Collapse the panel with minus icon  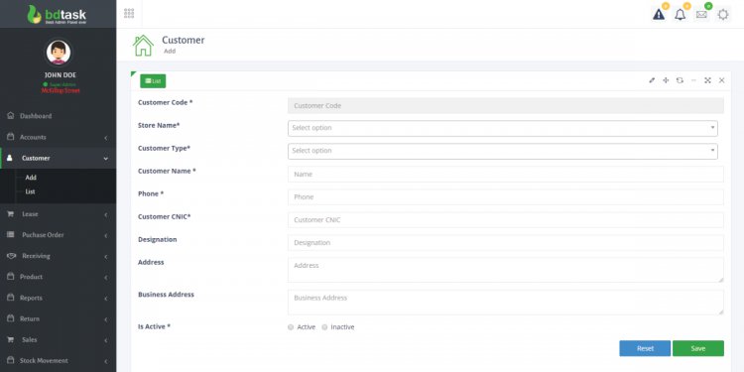(x=693, y=80)
